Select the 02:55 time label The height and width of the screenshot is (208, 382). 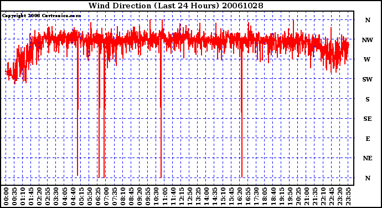point(48,196)
